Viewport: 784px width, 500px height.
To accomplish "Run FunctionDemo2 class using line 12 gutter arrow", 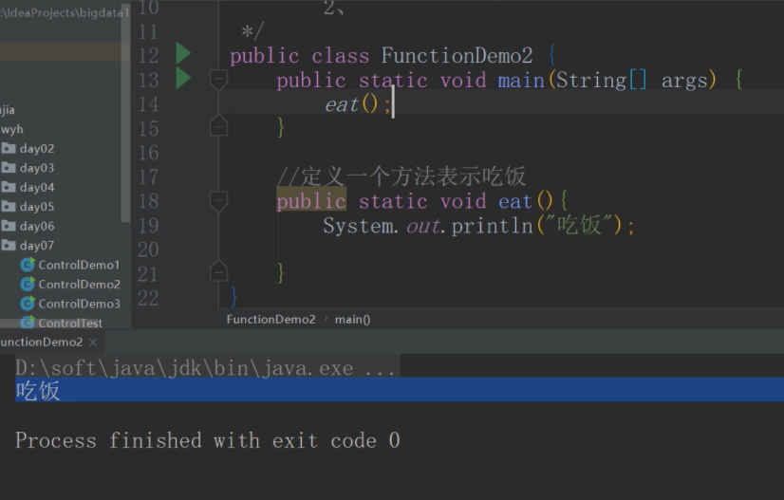I will tap(183, 54).
